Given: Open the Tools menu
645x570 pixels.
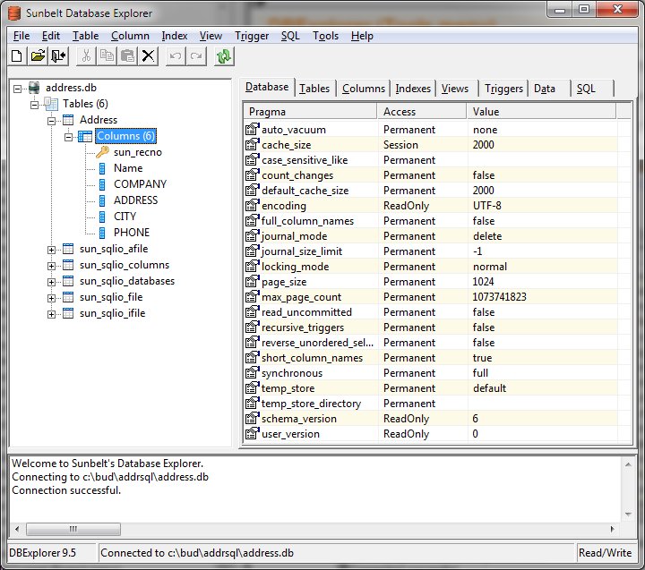Looking at the screenshot, I should pos(325,36).
